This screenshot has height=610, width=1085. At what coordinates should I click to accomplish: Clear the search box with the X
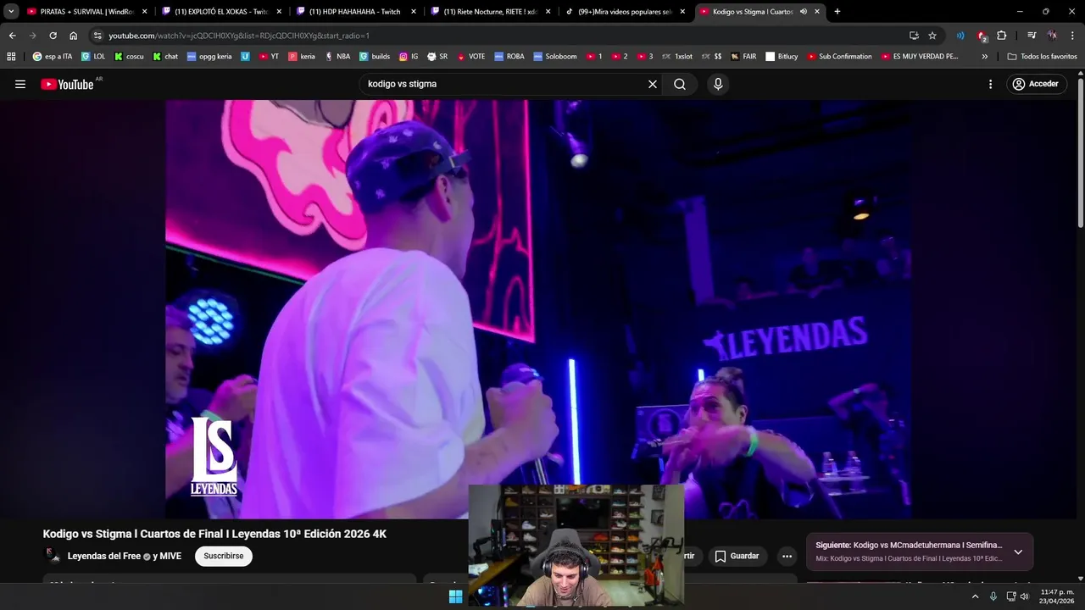pos(653,84)
